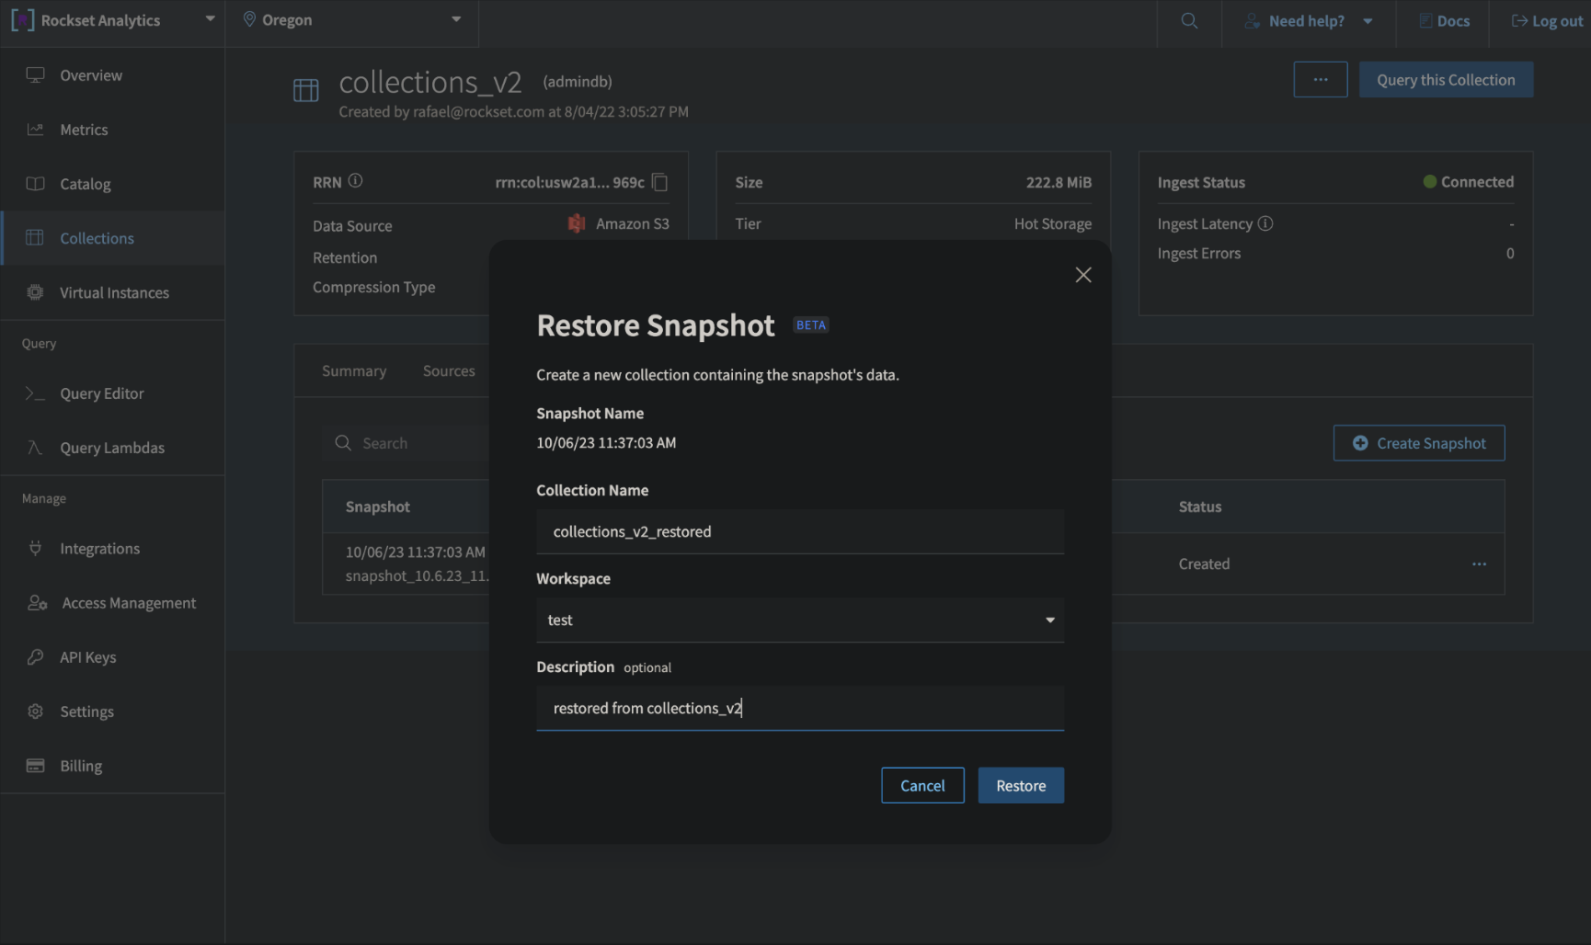Viewport: 1591px width, 945px height.
Task: Open Billing page
Action: [112, 766]
